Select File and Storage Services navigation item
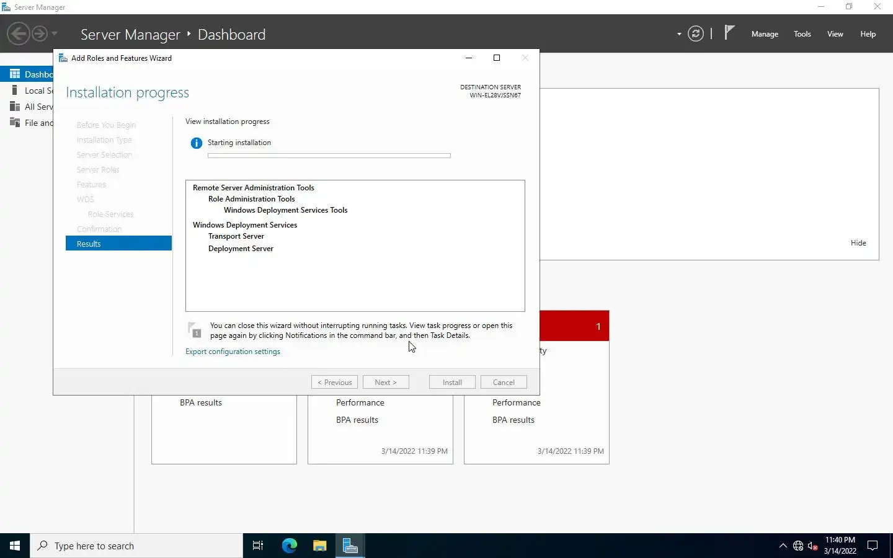This screenshot has width=893, height=558. (x=27, y=123)
